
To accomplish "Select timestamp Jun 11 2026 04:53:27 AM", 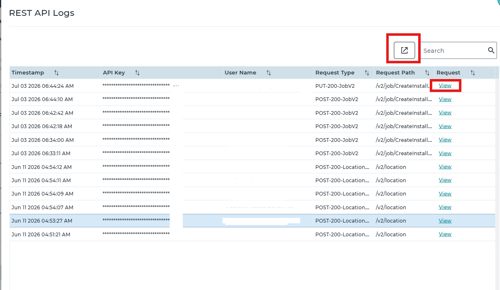I will pyautogui.click(x=42, y=221).
